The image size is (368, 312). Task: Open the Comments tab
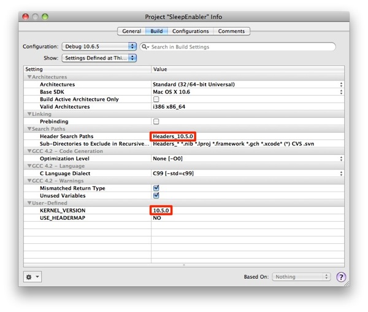[231, 31]
